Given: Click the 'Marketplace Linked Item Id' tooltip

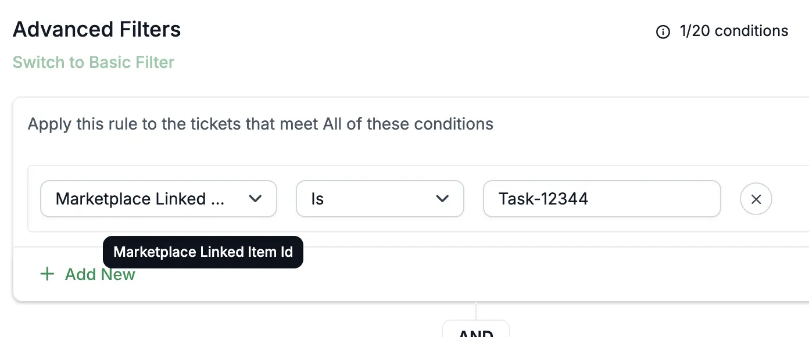Looking at the screenshot, I should pos(203,252).
